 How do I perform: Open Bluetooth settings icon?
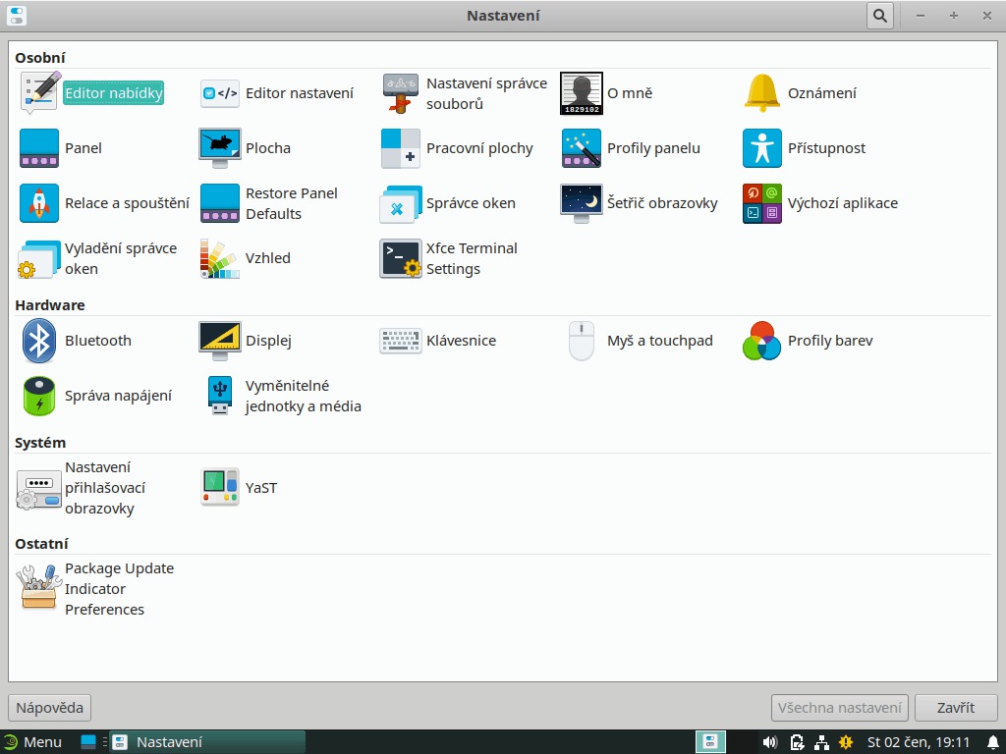[x=39, y=341]
